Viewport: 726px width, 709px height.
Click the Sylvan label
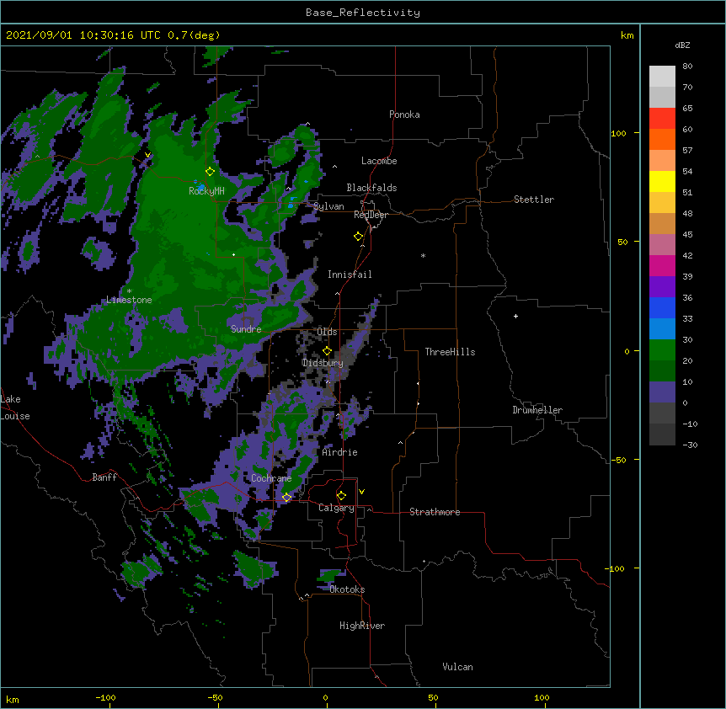(x=328, y=206)
